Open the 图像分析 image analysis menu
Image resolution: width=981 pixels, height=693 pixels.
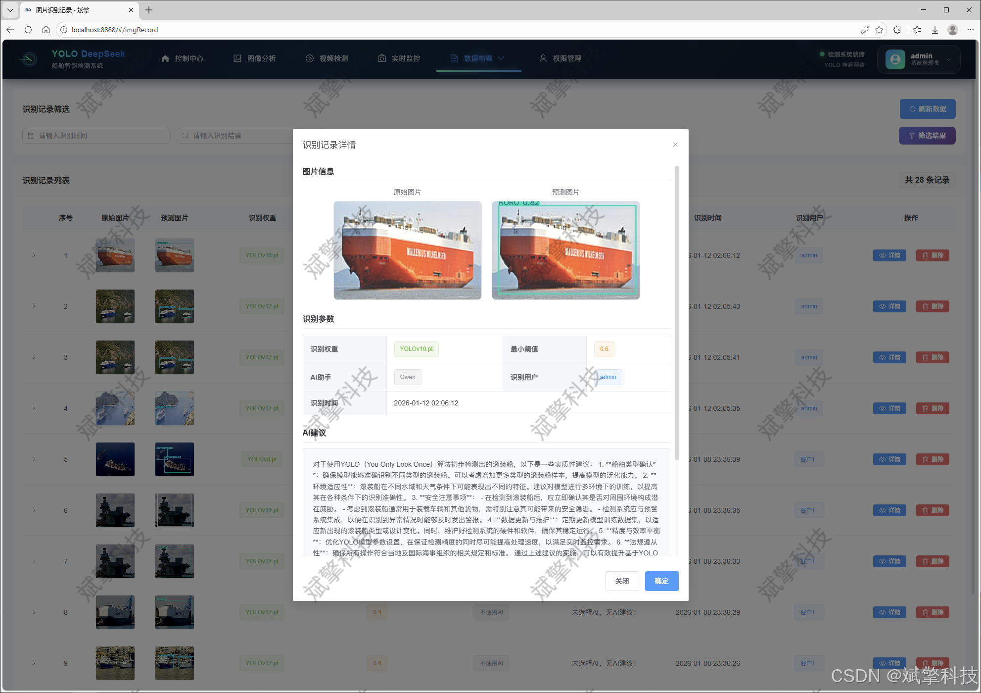[255, 58]
